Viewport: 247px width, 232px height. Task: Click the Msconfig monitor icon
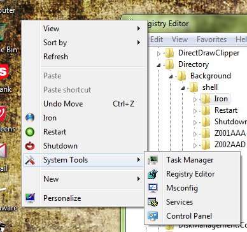pos(153,188)
